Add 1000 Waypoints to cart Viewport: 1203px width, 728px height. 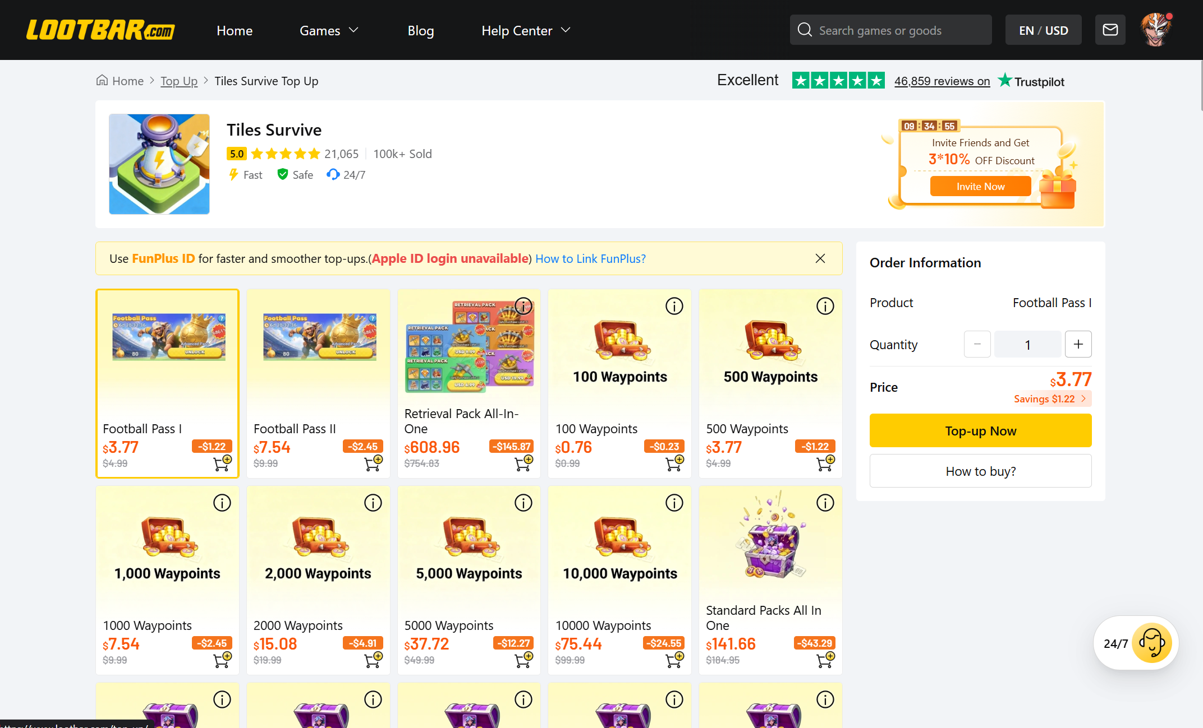[222, 660]
